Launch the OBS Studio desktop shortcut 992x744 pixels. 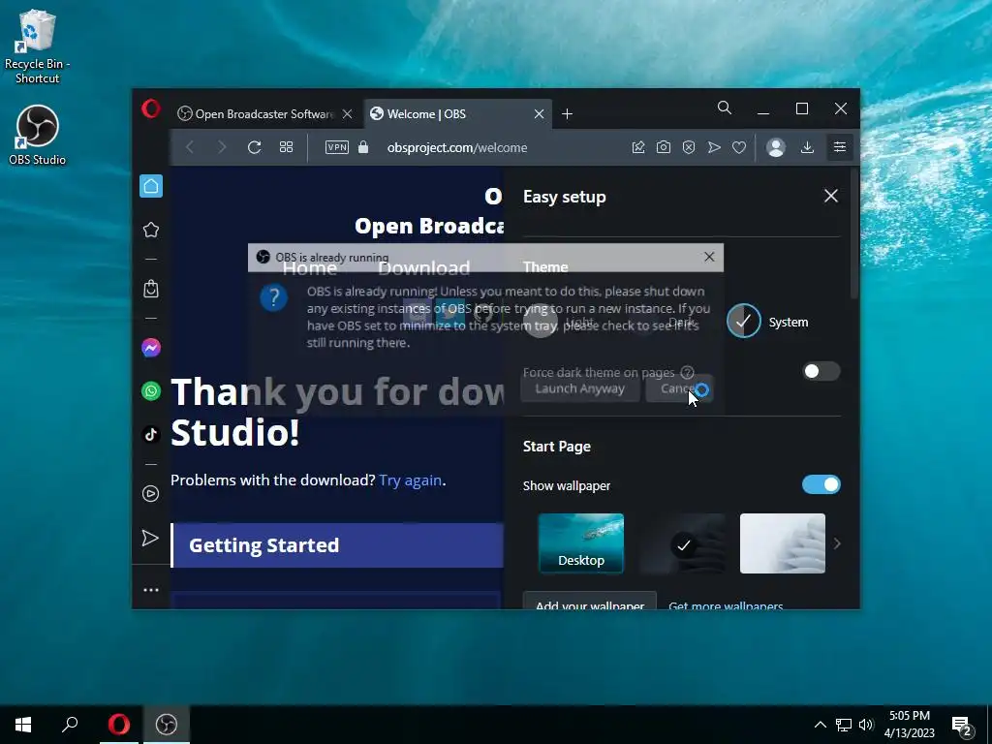click(x=38, y=136)
